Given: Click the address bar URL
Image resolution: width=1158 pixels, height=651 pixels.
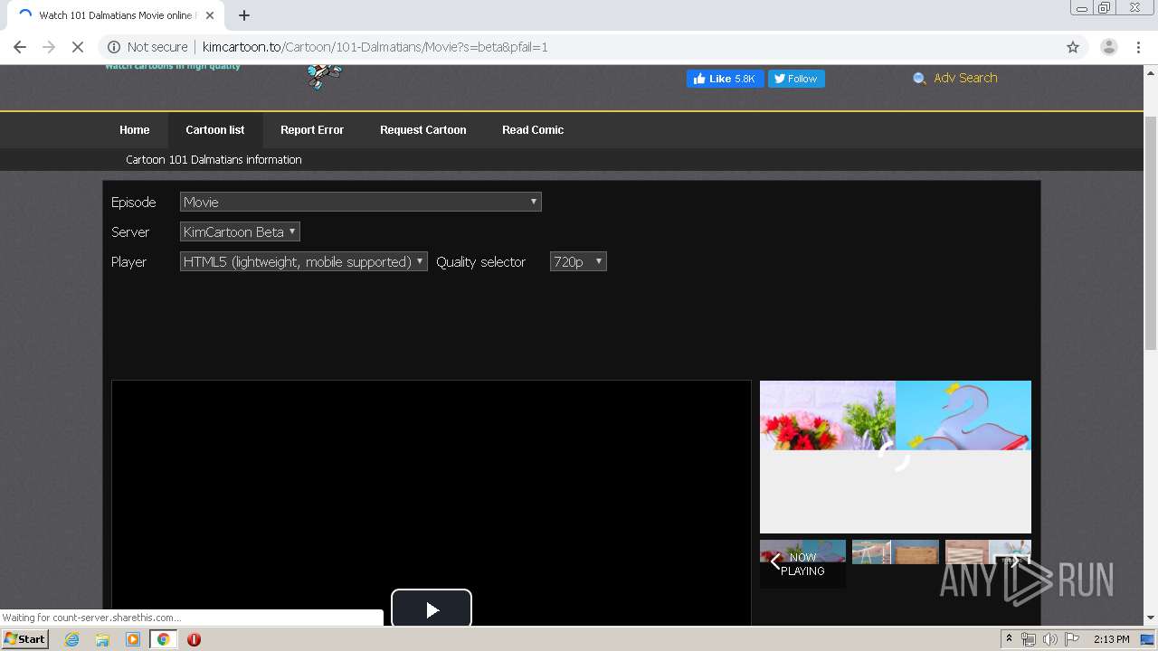Looking at the screenshot, I should [x=375, y=47].
